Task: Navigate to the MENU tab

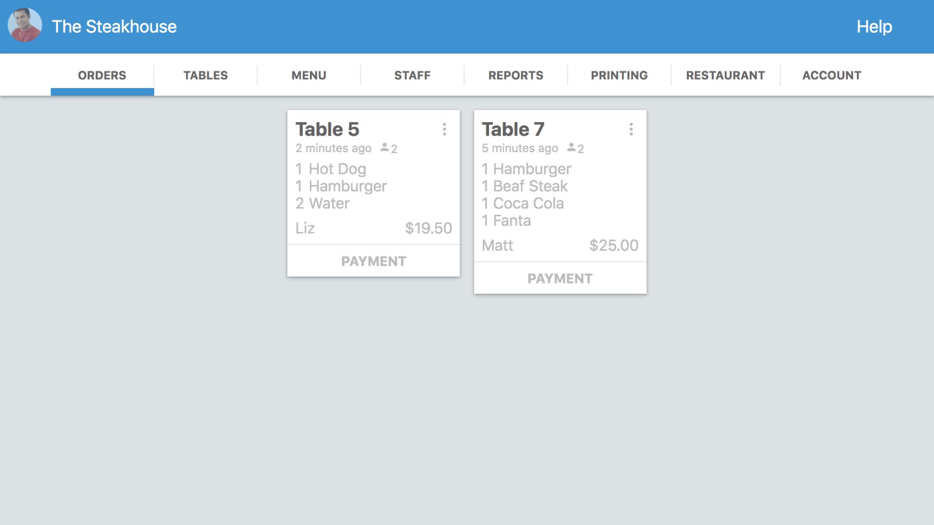Action: (x=308, y=75)
